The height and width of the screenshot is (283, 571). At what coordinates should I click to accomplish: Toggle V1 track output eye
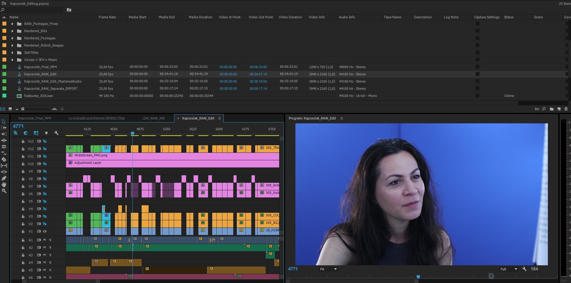45,231
